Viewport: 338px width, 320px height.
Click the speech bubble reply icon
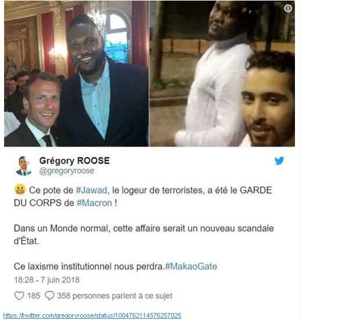pyautogui.click(x=49, y=296)
